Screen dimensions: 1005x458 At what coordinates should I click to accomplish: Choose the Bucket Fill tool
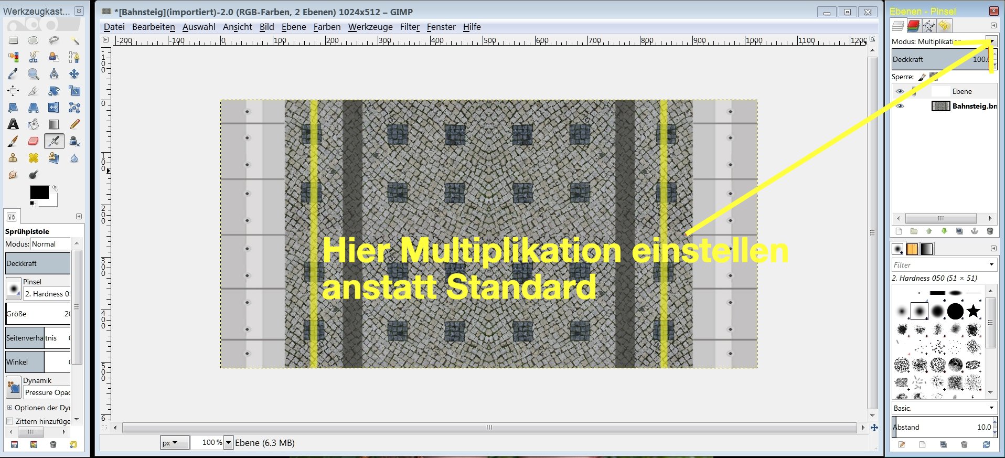coord(33,124)
